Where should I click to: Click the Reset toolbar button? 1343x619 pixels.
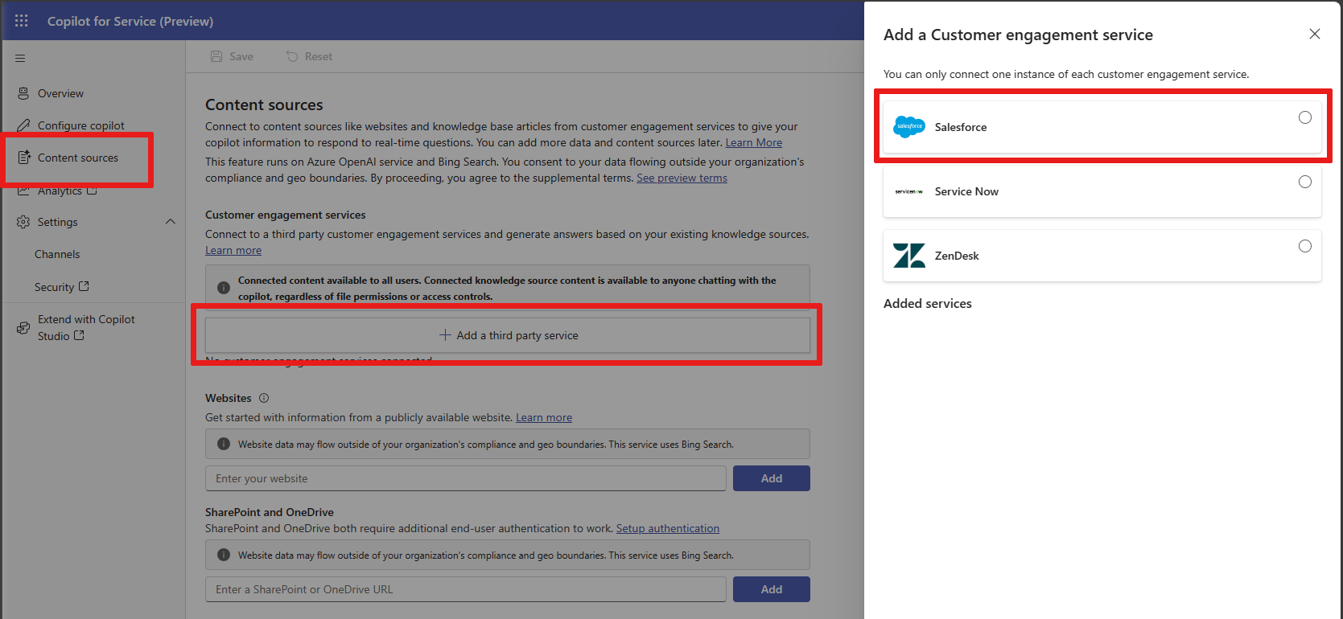pos(309,56)
